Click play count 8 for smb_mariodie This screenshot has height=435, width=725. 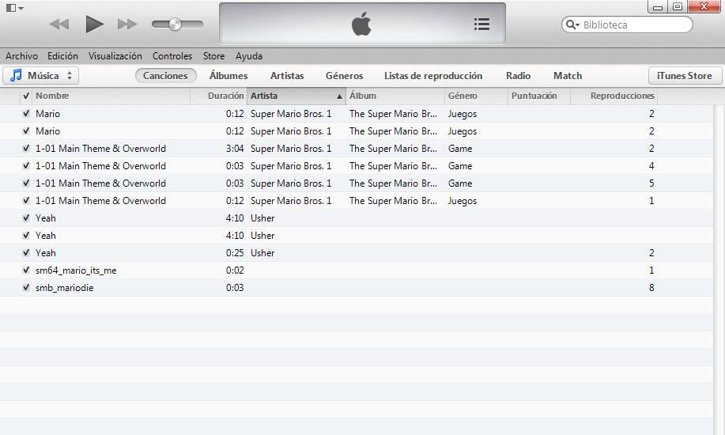pyautogui.click(x=651, y=287)
